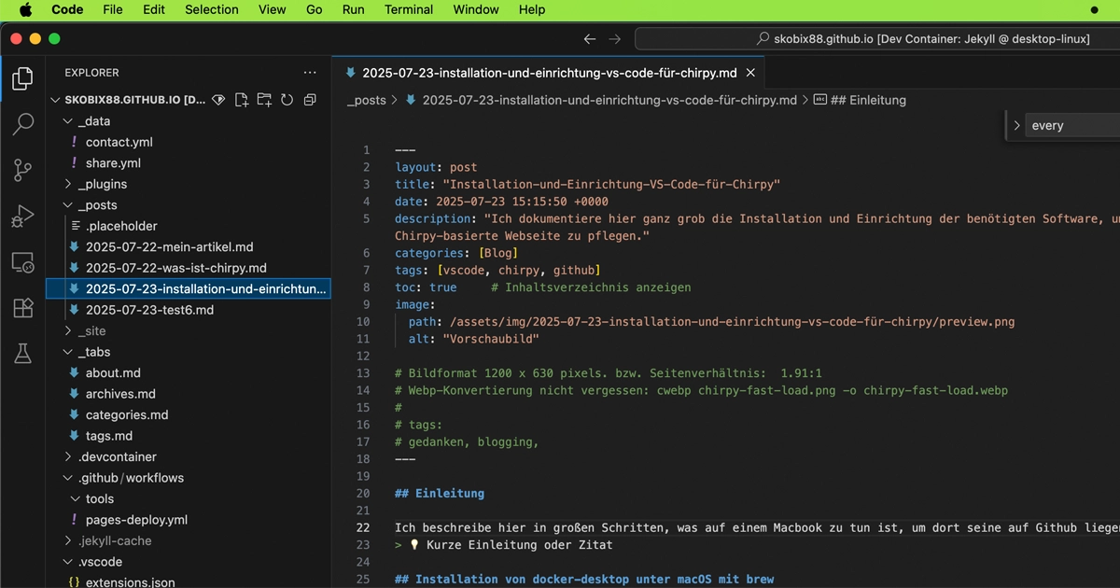Open the Search view in activity bar
Viewport: 1120px width, 588px height.
[x=22, y=124]
